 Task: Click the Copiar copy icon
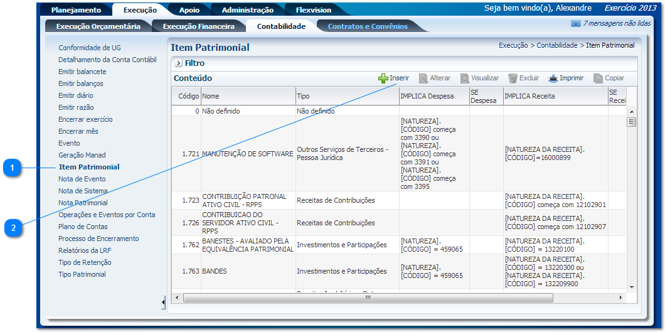(598, 78)
